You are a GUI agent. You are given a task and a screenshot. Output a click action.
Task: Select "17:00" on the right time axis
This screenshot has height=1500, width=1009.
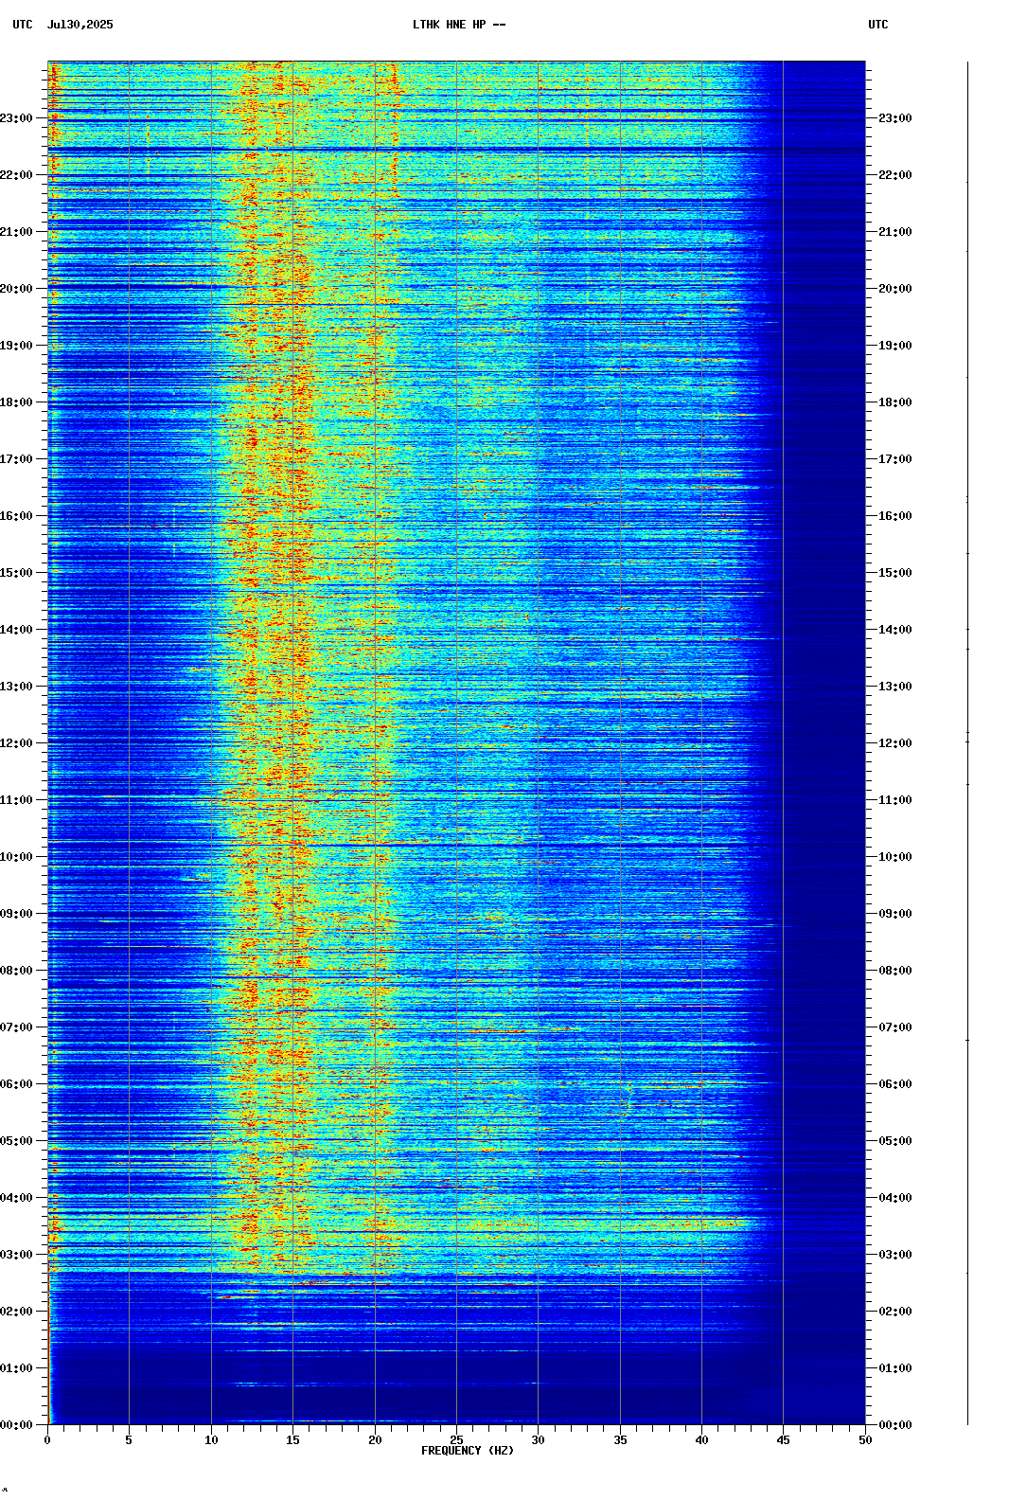895,459
